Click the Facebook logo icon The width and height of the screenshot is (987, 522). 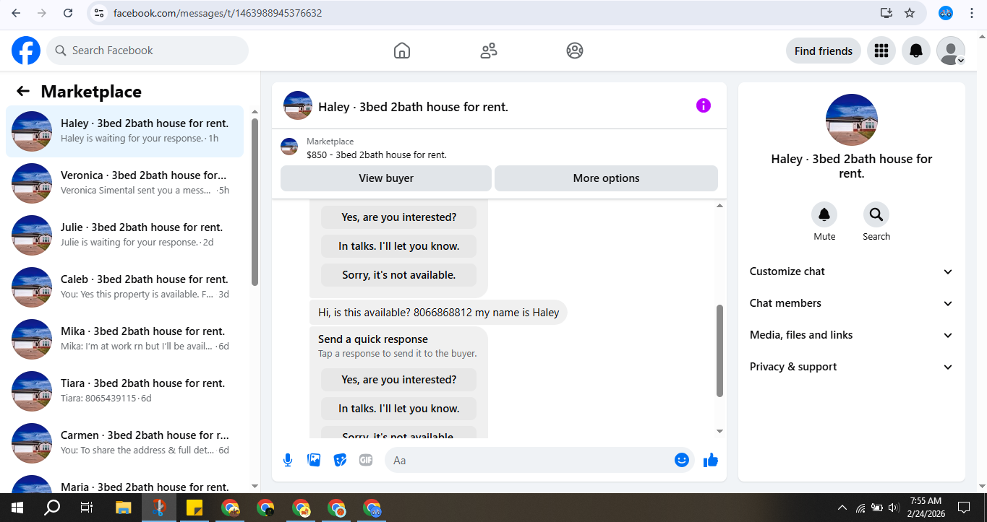coord(26,51)
